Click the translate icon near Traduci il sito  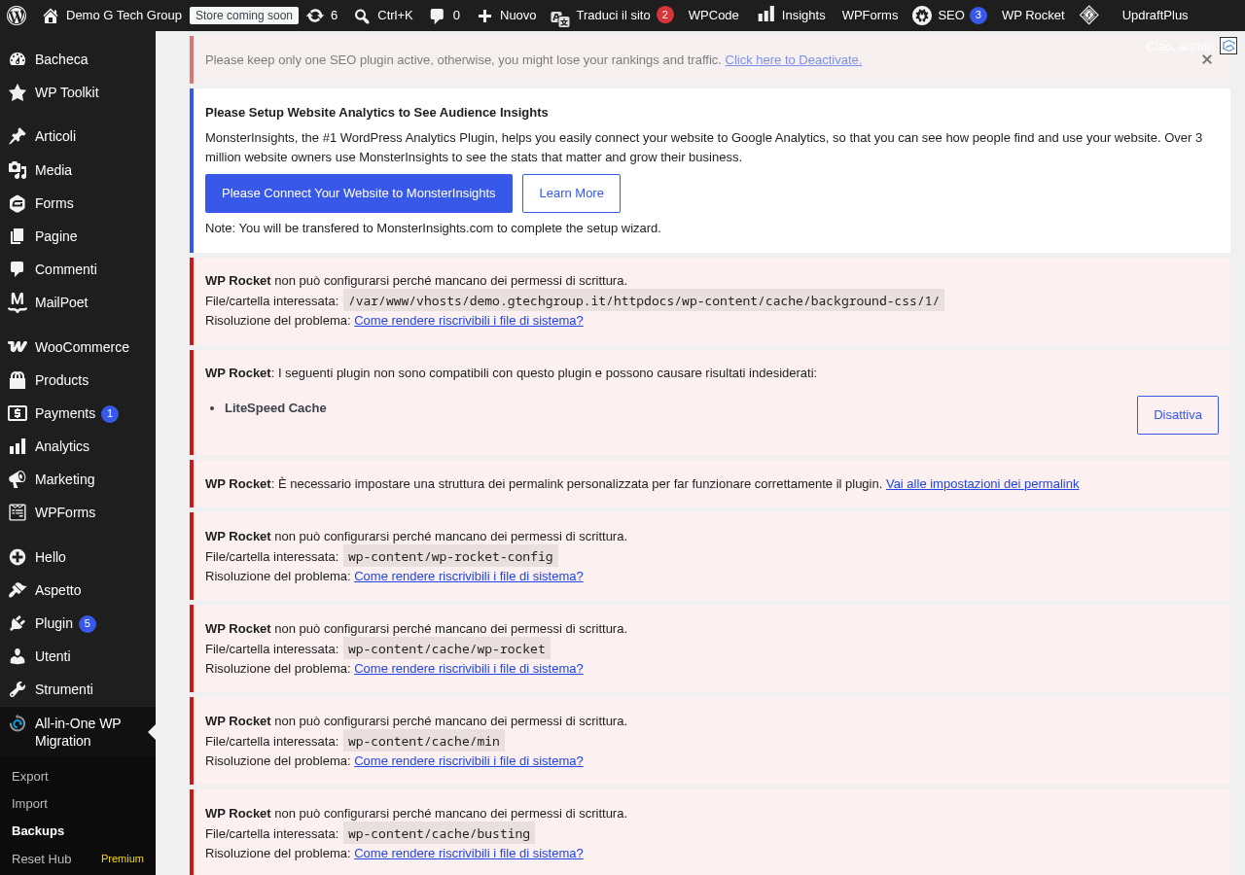(x=560, y=17)
